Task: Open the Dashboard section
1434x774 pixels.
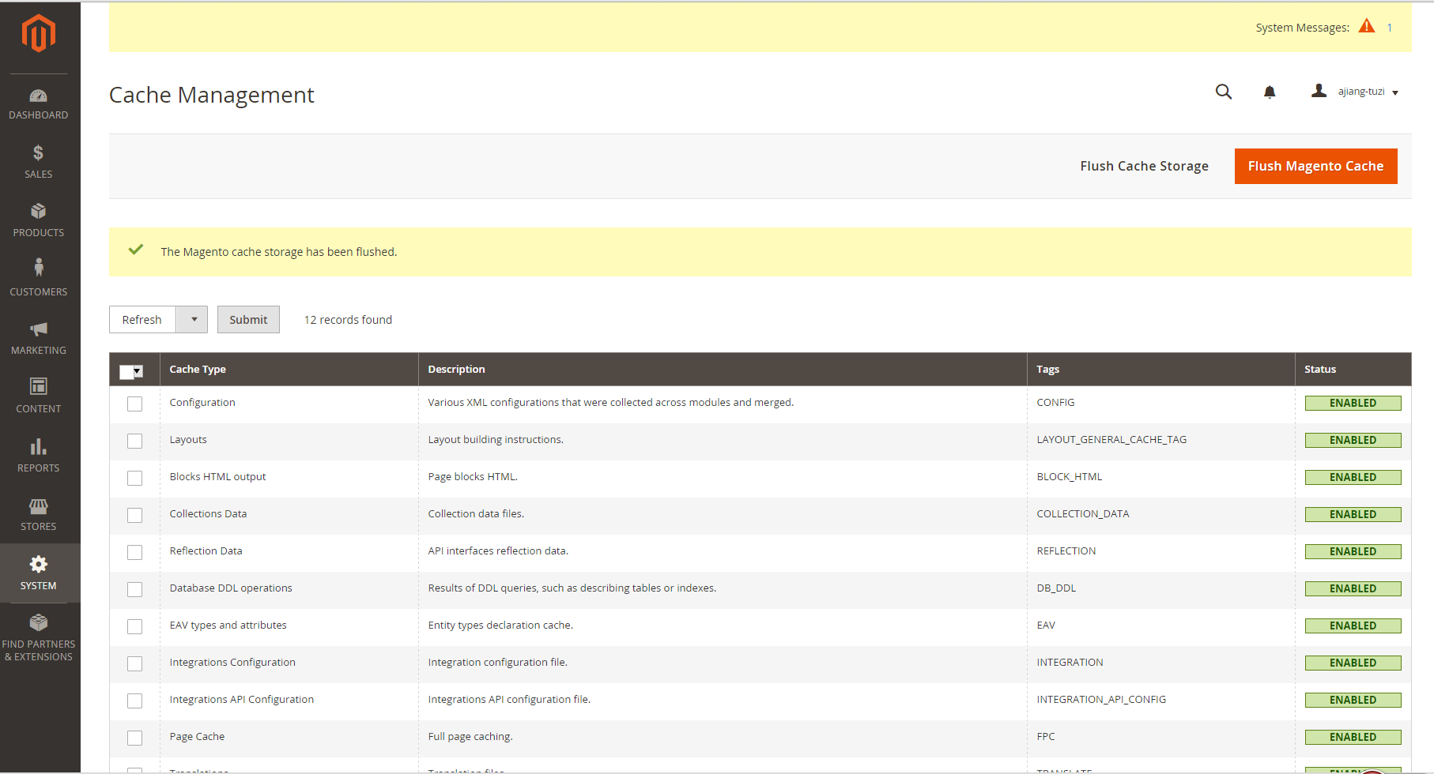Action: pyautogui.click(x=39, y=104)
